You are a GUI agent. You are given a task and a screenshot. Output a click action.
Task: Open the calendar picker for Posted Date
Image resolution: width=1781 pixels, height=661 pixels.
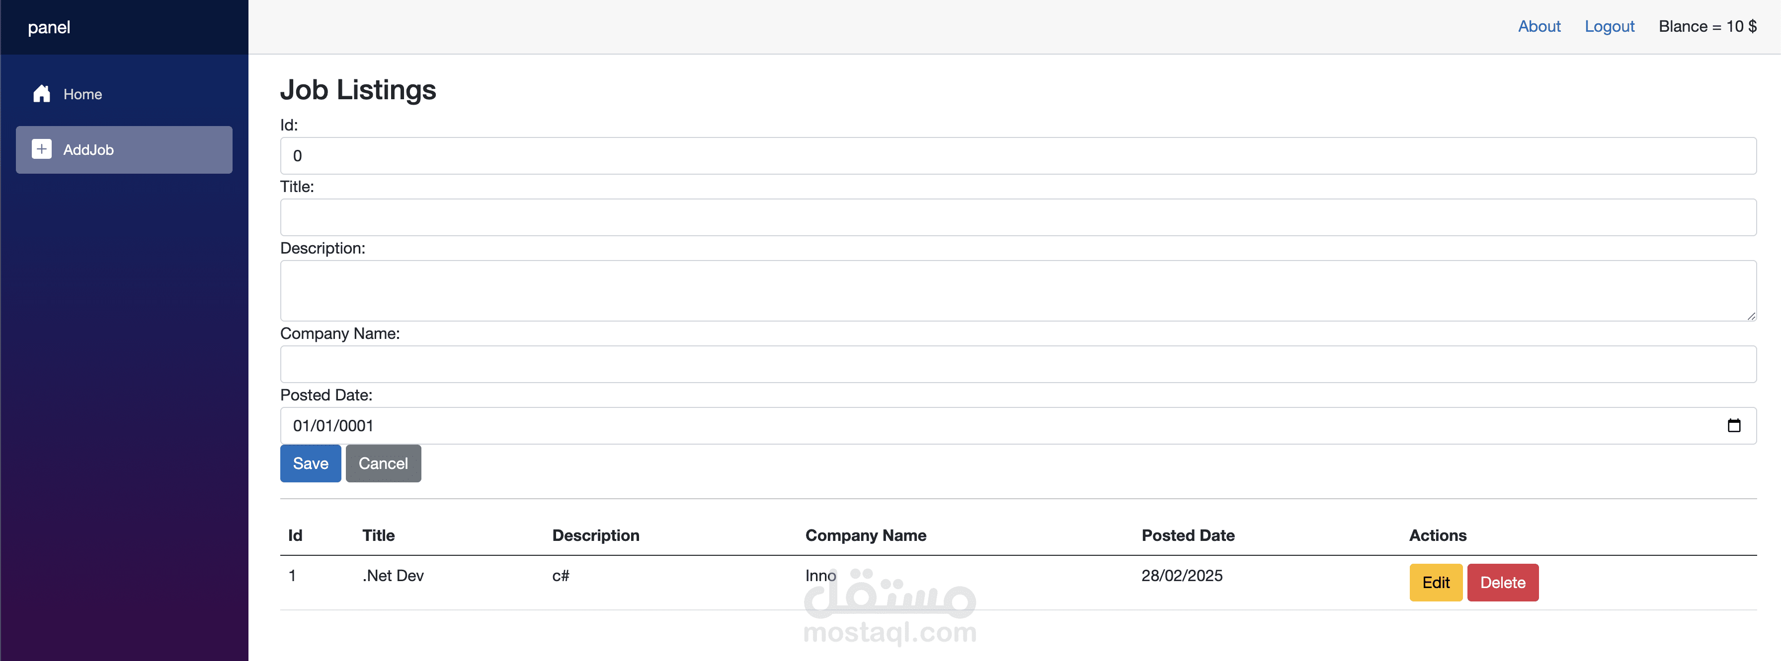(1733, 425)
